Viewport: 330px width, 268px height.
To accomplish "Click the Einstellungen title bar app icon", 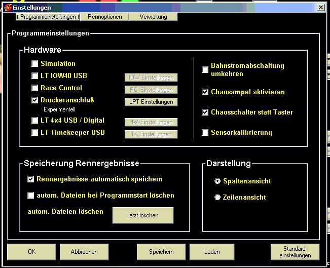I will coord(8,8).
